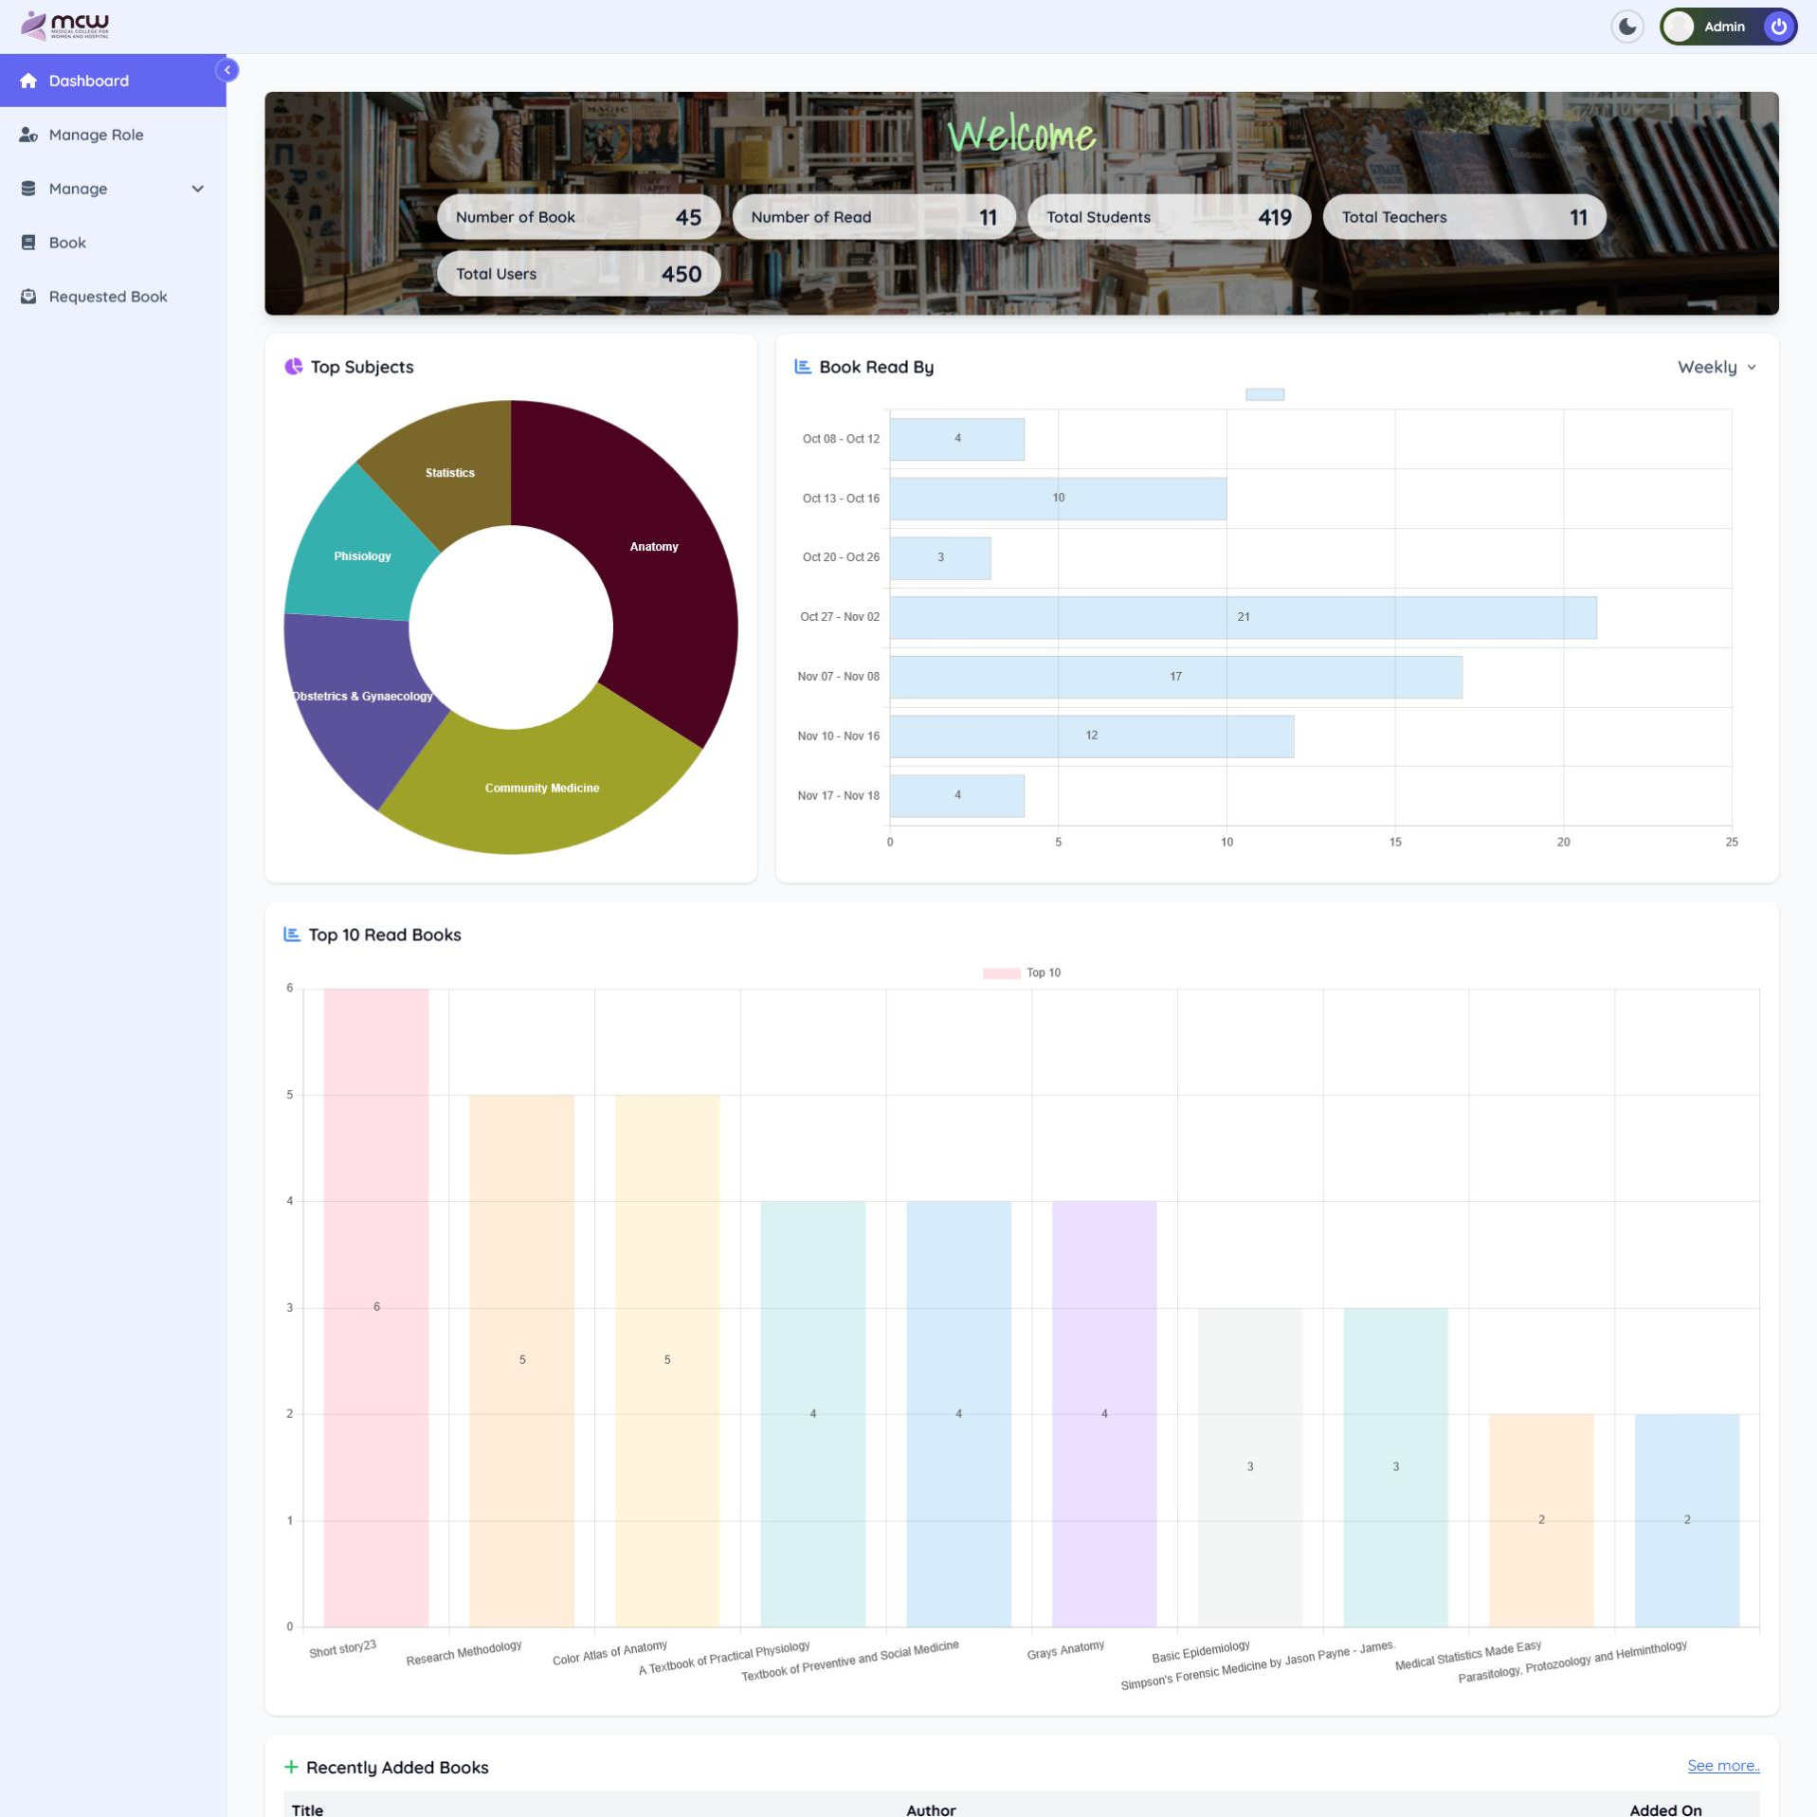
Task: Open Manage Role page
Action: point(96,135)
